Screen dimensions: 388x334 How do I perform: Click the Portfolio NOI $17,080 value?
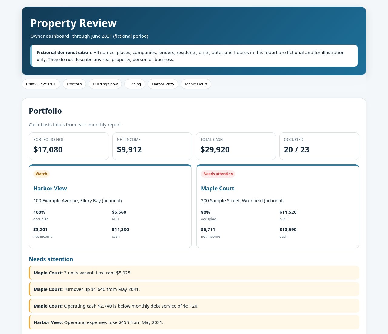(48, 150)
